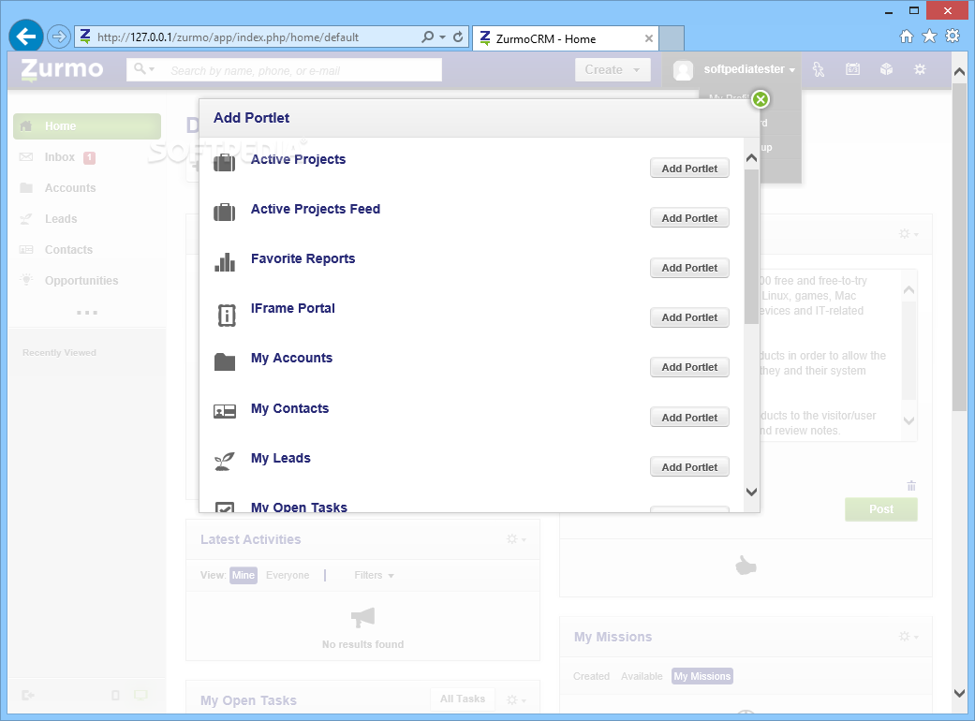Open the cube icon in header
This screenshot has width=975, height=721.
(887, 69)
